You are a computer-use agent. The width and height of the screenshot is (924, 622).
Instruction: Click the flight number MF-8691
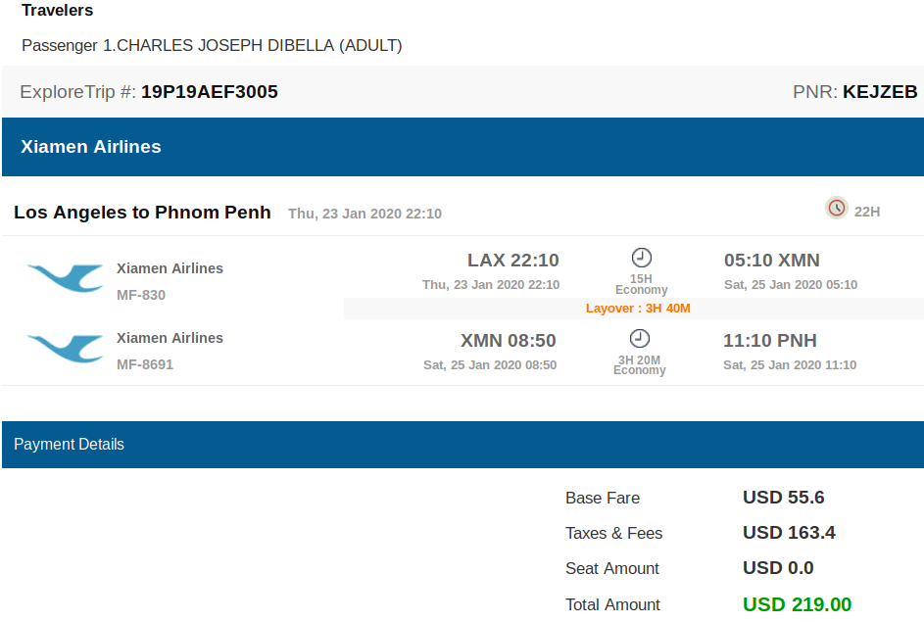coord(145,364)
